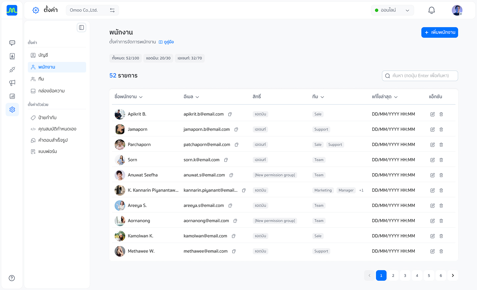Sort by อีเมล column

(191, 97)
